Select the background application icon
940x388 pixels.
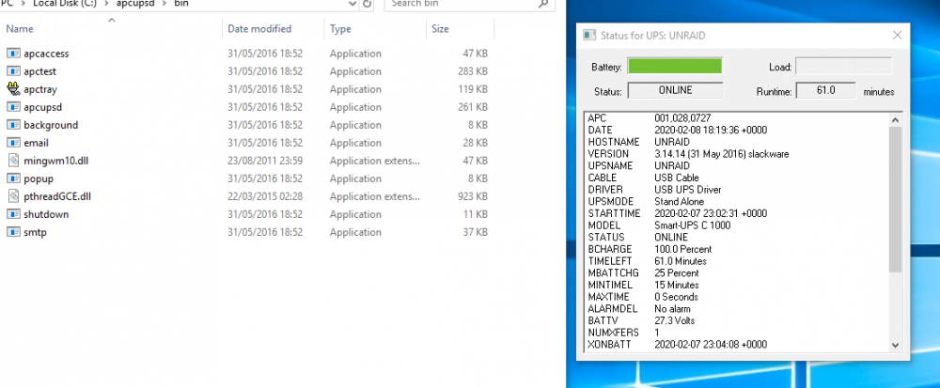13,125
